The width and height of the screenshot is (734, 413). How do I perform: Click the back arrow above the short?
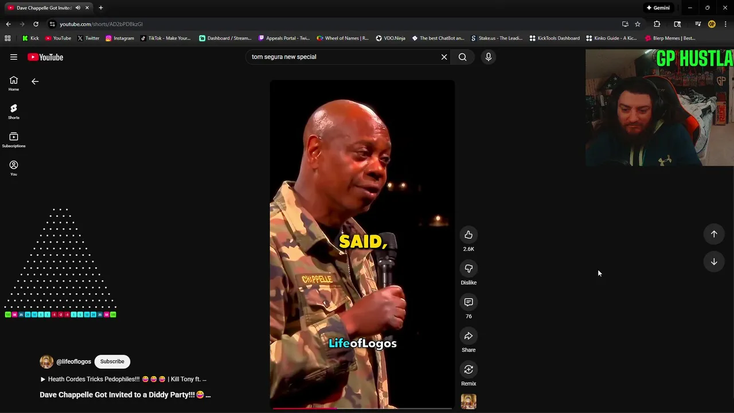pyautogui.click(x=35, y=81)
